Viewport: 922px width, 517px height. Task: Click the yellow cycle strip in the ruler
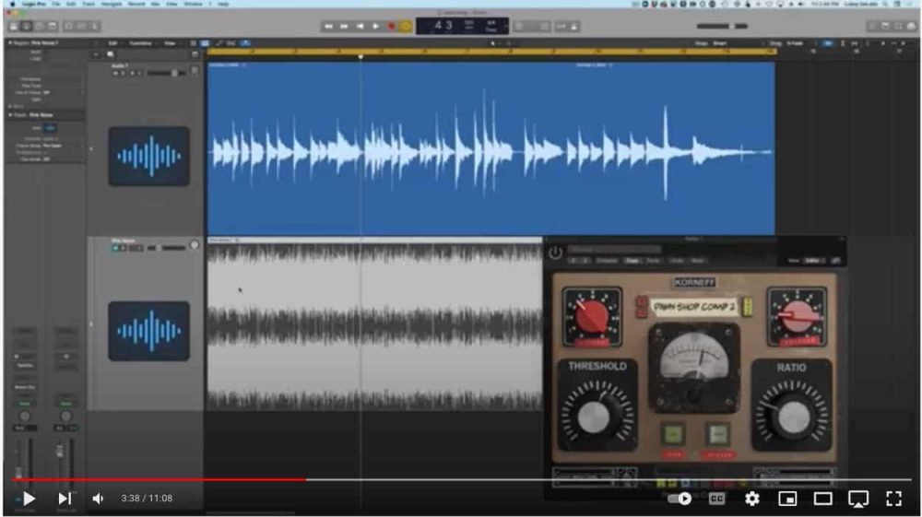coord(491,52)
